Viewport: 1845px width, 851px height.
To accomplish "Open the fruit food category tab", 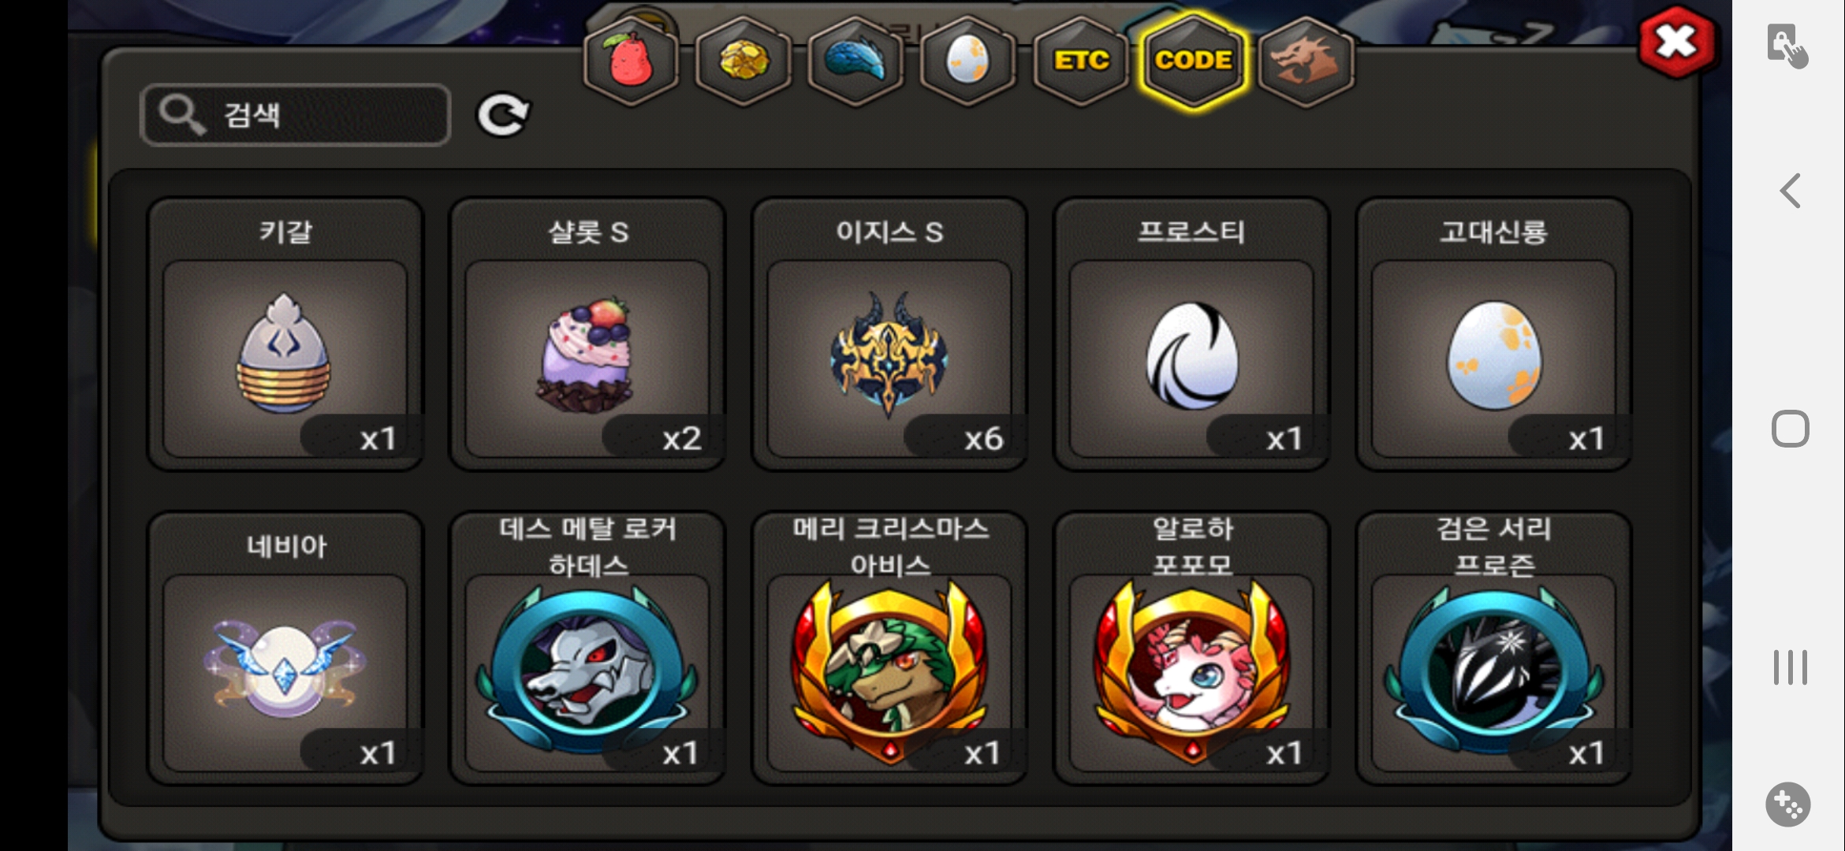I will [x=630, y=61].
